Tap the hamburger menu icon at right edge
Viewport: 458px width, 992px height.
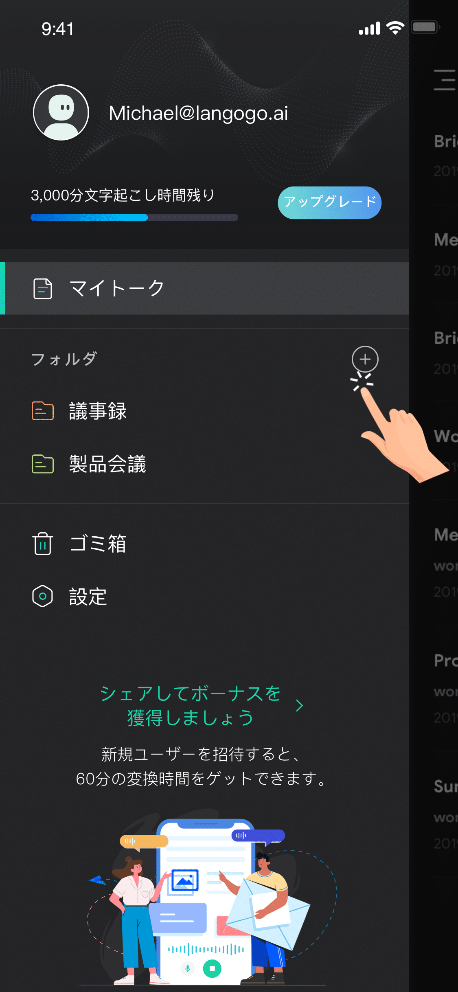pos(445,80)
